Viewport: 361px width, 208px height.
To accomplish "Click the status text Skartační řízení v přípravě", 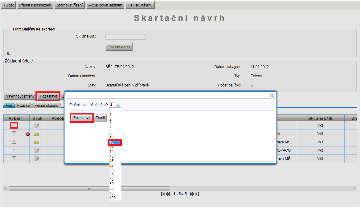I will (x=127, y=85).
